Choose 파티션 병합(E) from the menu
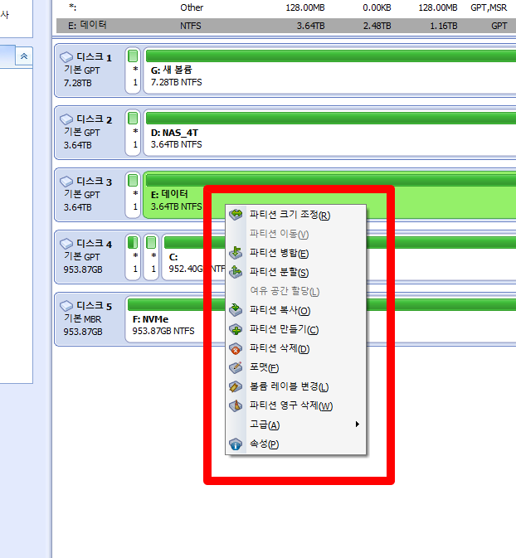 click(x=295, y=253)
